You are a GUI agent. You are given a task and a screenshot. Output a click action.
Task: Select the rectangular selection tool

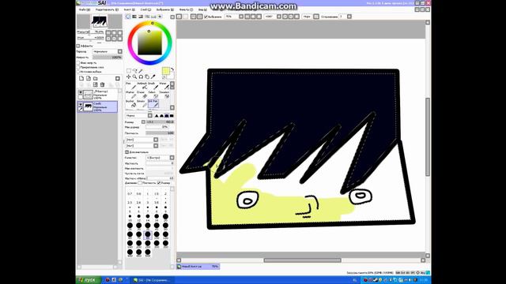click(128, 70)
